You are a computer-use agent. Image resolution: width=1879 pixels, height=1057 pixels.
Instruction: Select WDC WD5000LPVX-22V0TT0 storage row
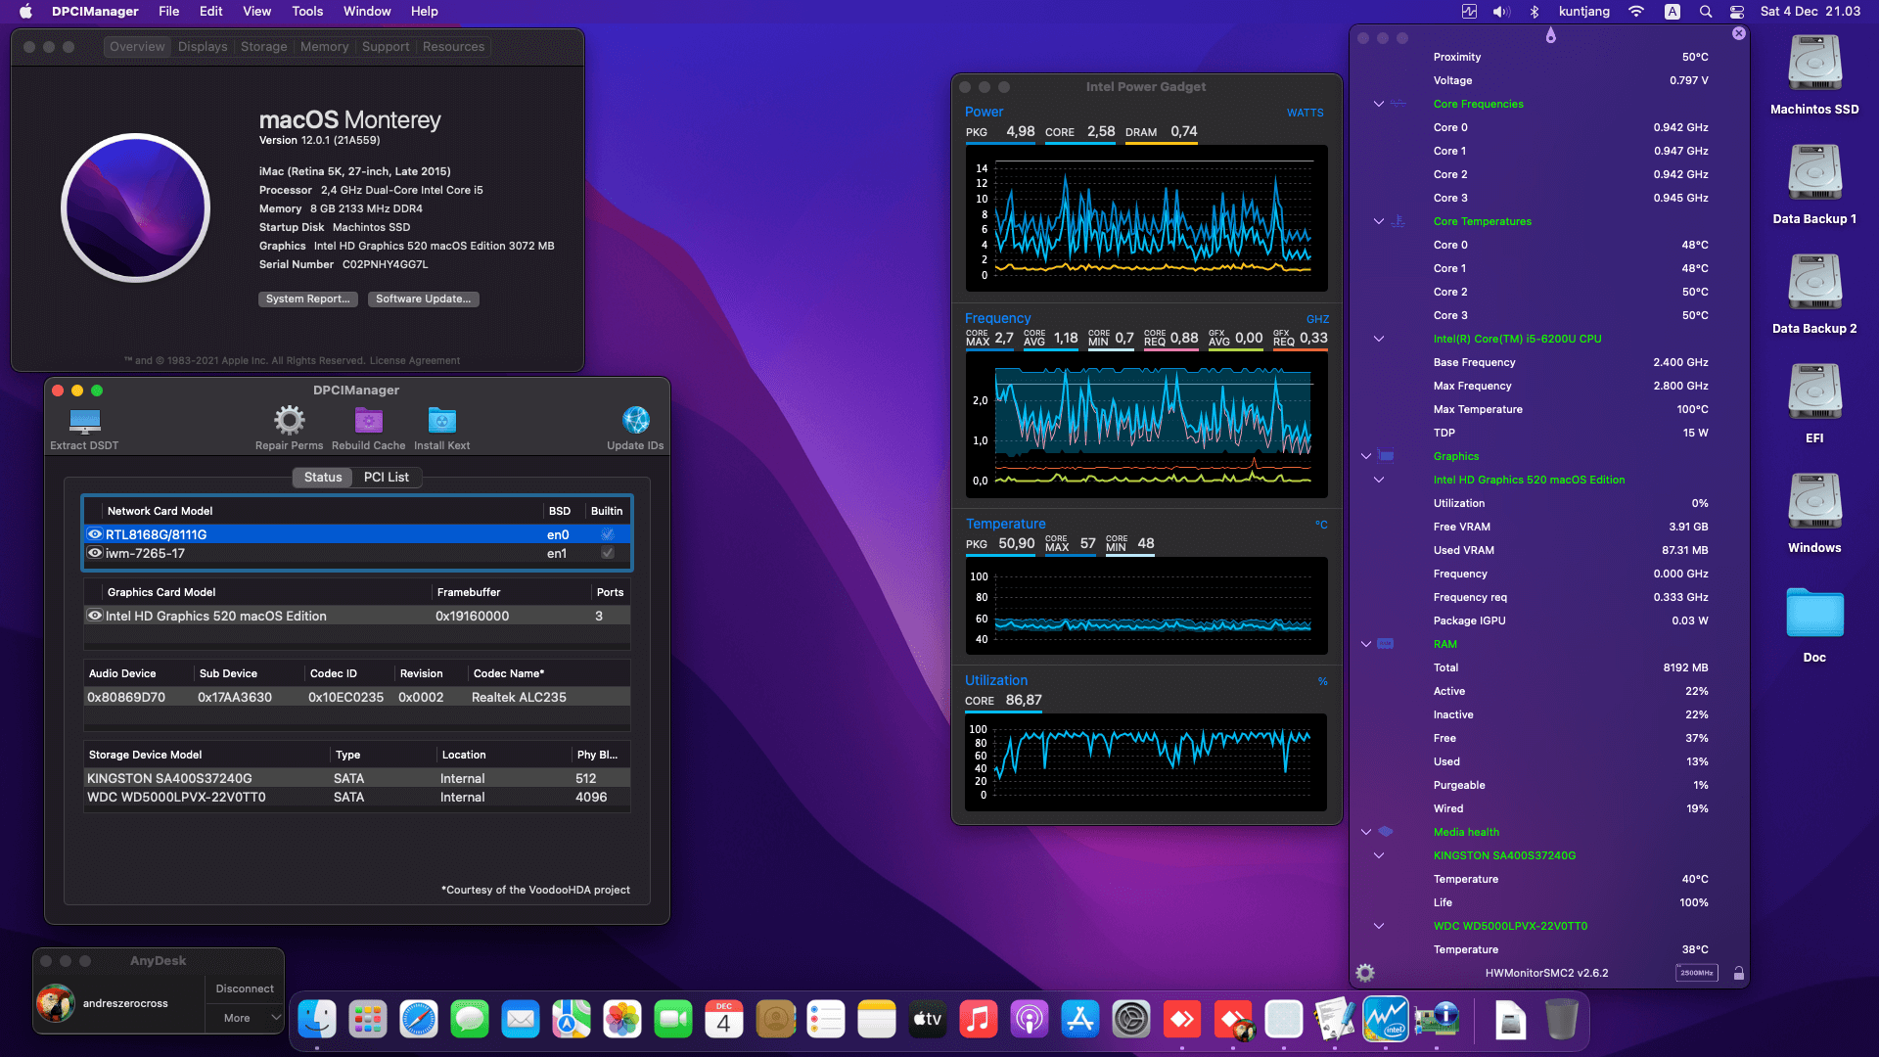[x=356, y=798]
